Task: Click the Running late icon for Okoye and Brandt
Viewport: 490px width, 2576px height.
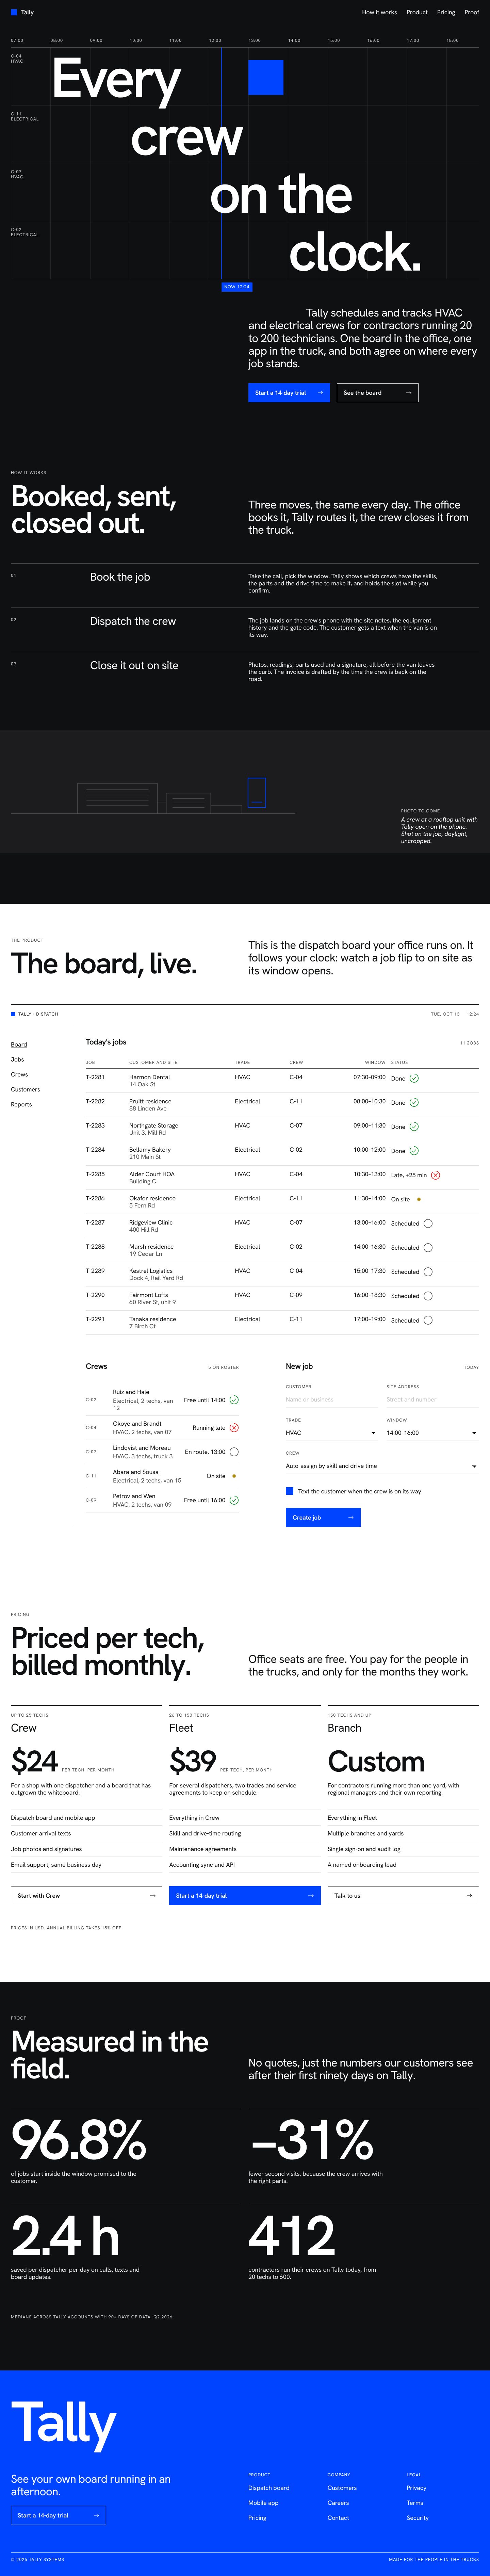Action: pyautogui.click(x=234, y=1428)
